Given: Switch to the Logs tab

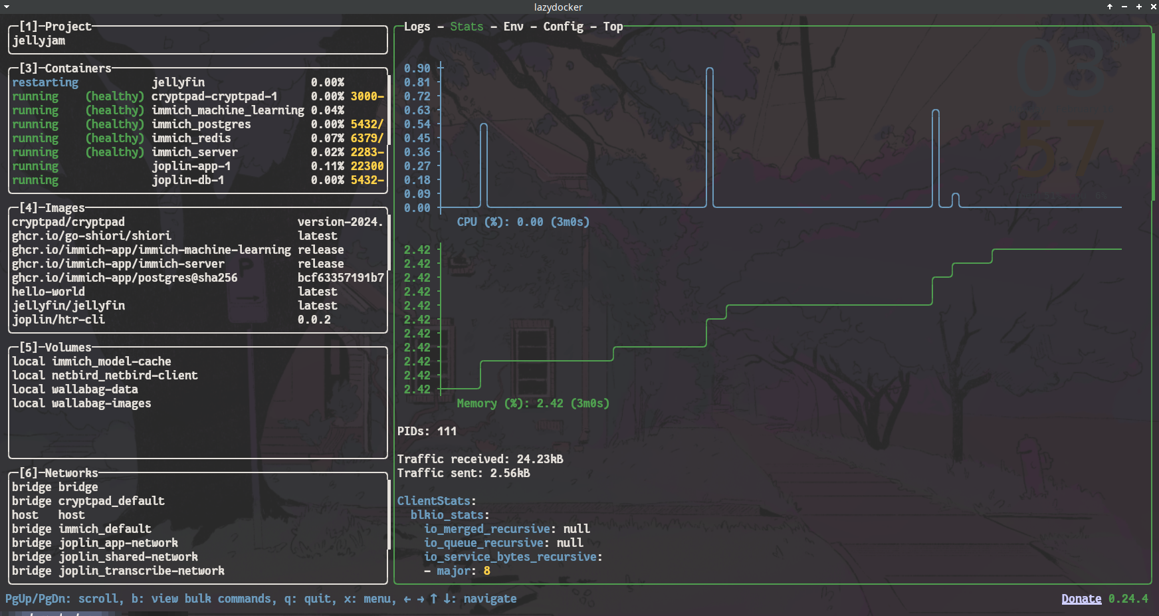Looking at the screenshot, I should coord(417,27).
